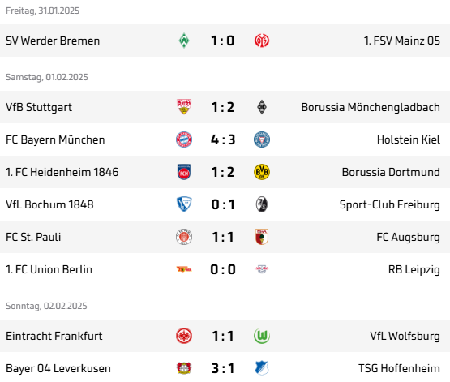Click the 1. FSV Mainz 05 crest

click(x=262, y=41)
